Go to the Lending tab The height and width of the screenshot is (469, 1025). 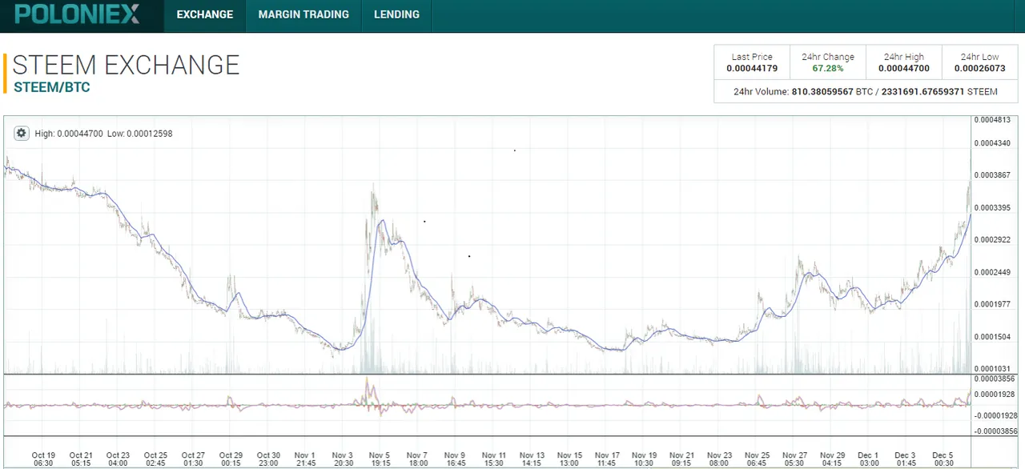(396, 14)
